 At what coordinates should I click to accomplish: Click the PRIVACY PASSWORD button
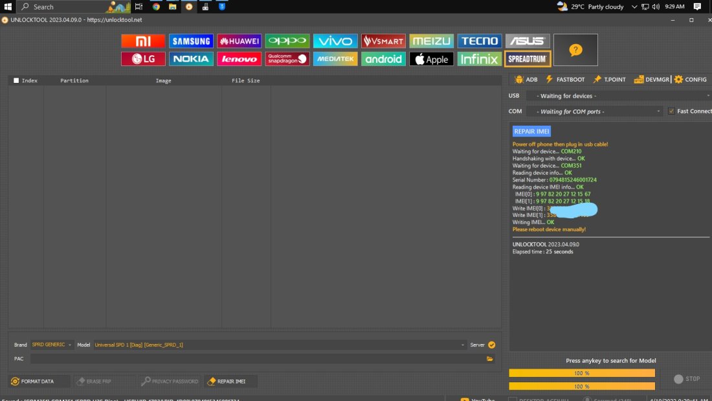[170, 382]
